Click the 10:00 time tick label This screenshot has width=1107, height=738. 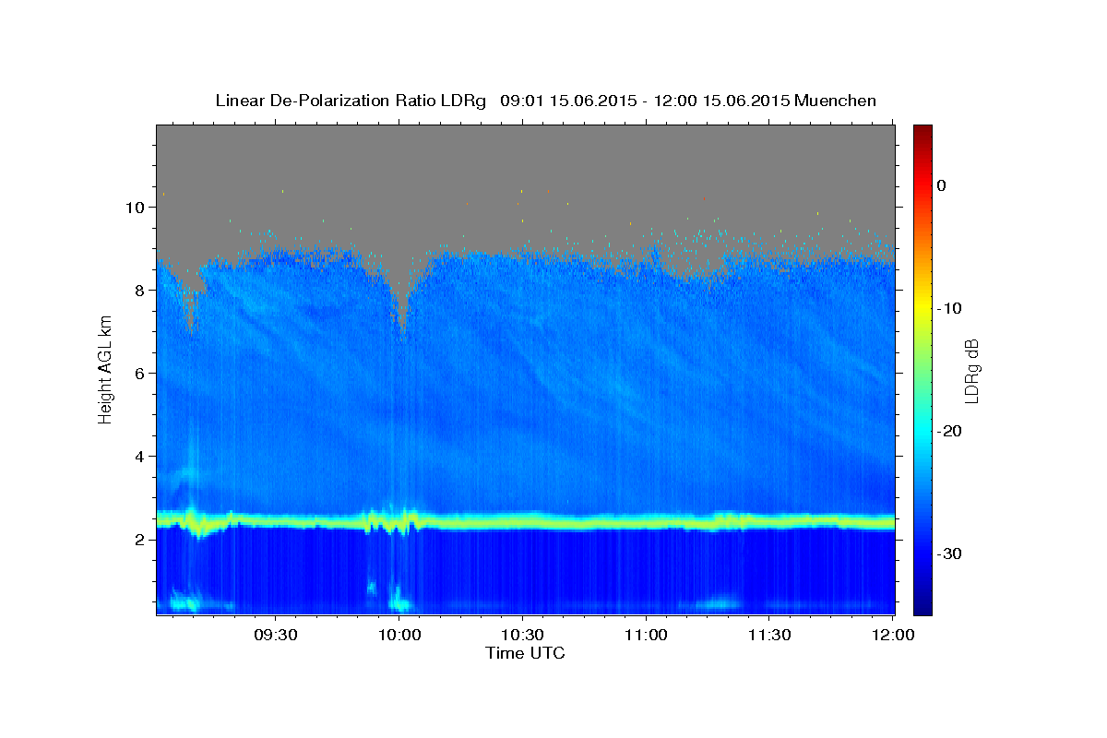[399, 636]
